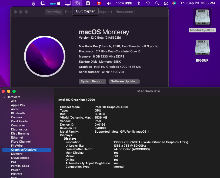Click serial number C17R1XZ0GVC1

point(113,72)
